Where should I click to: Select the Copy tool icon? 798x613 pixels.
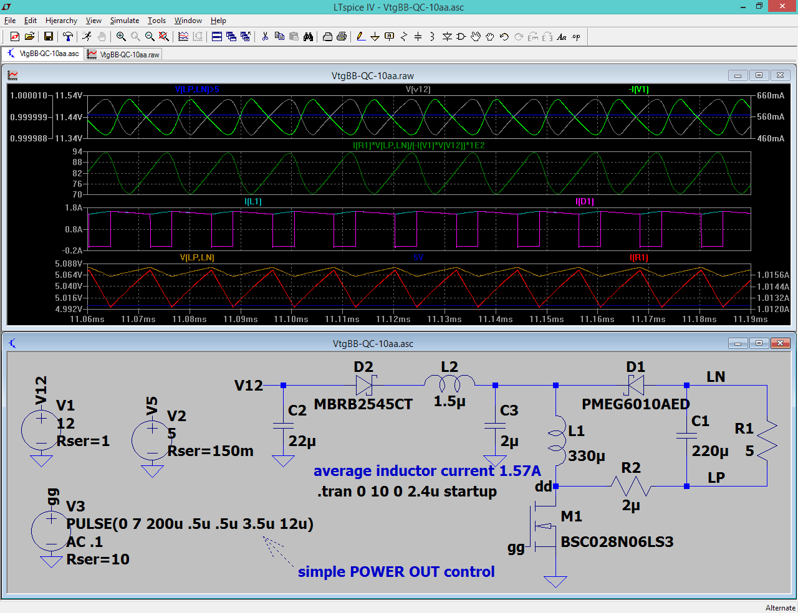(279, 37)
